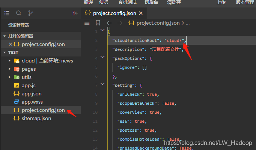Image resolution: width=256 pixels, height=150 pixels.
Task: Navigate back with the left arrow
Action: click(109, 23)
